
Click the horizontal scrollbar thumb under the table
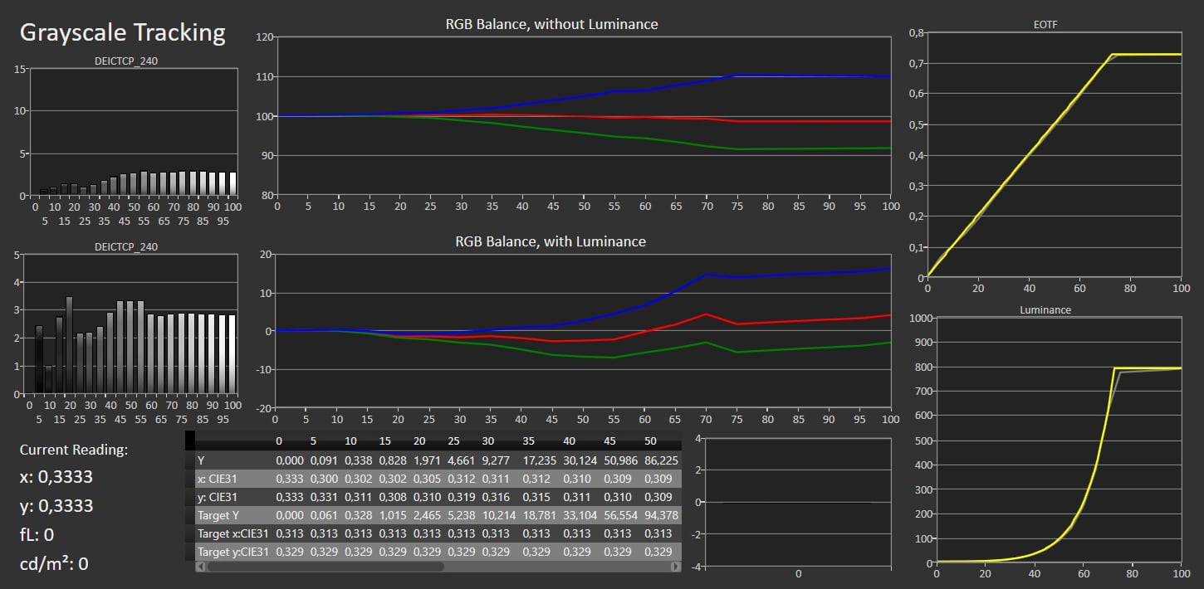tap(325, 567)
